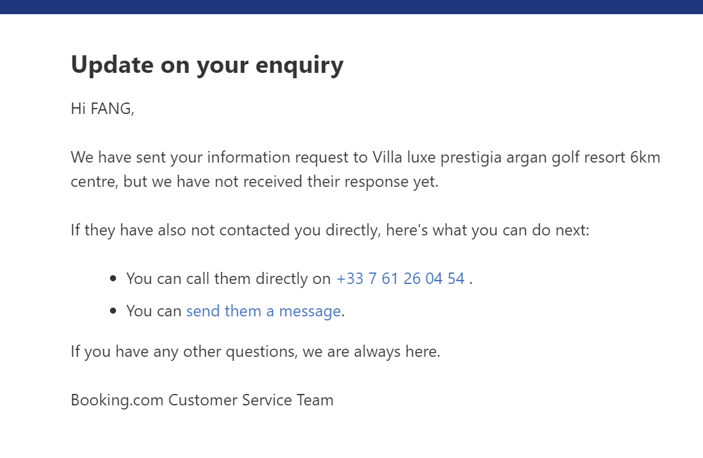Click the bullet beside the send-message line
Image resolution: width=703 pixels, height=458 pixels.
point(113,311)
